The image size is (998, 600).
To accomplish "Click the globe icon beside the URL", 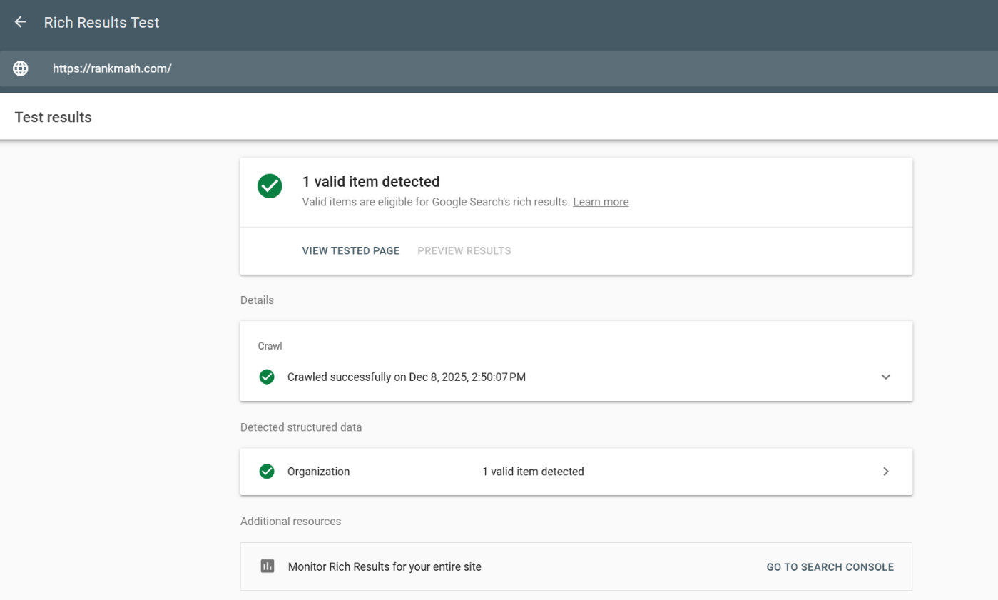I will coord(21,68).
